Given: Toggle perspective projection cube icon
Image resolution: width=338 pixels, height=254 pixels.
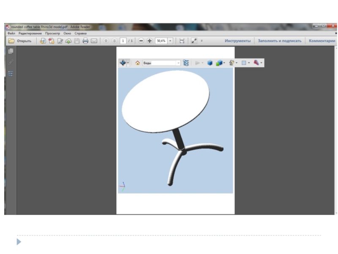Looking at the screenshot, I should click(210, 63).
